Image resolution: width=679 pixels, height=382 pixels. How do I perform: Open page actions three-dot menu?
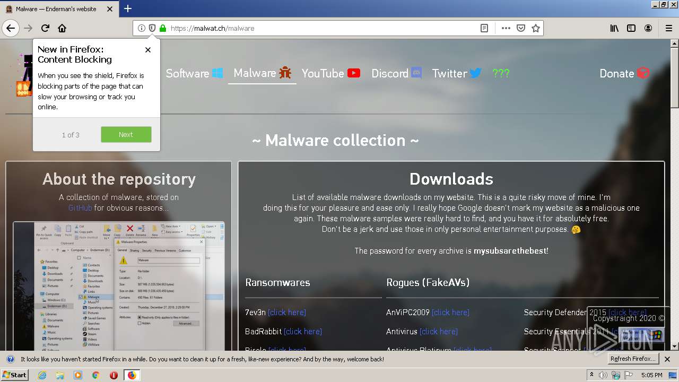click(x=506, y=28)
